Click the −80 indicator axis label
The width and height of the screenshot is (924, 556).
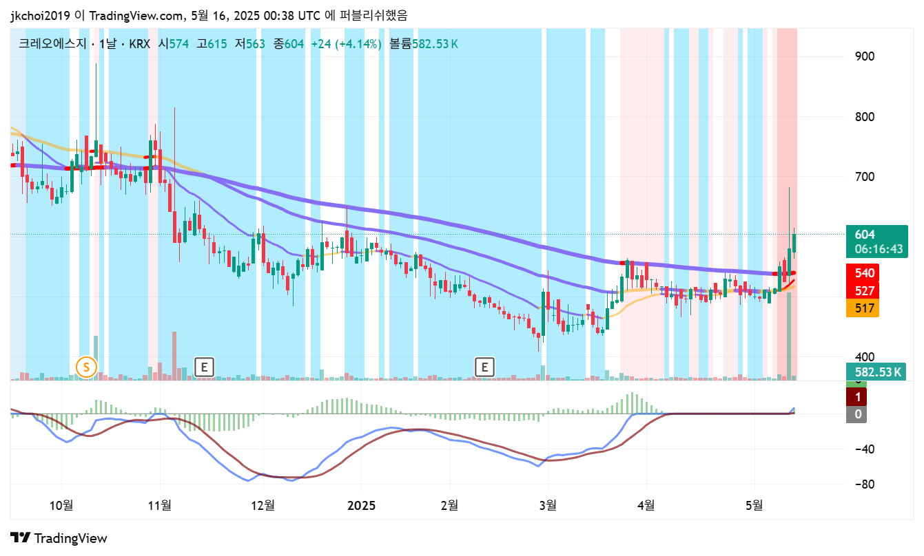[863, 484]
